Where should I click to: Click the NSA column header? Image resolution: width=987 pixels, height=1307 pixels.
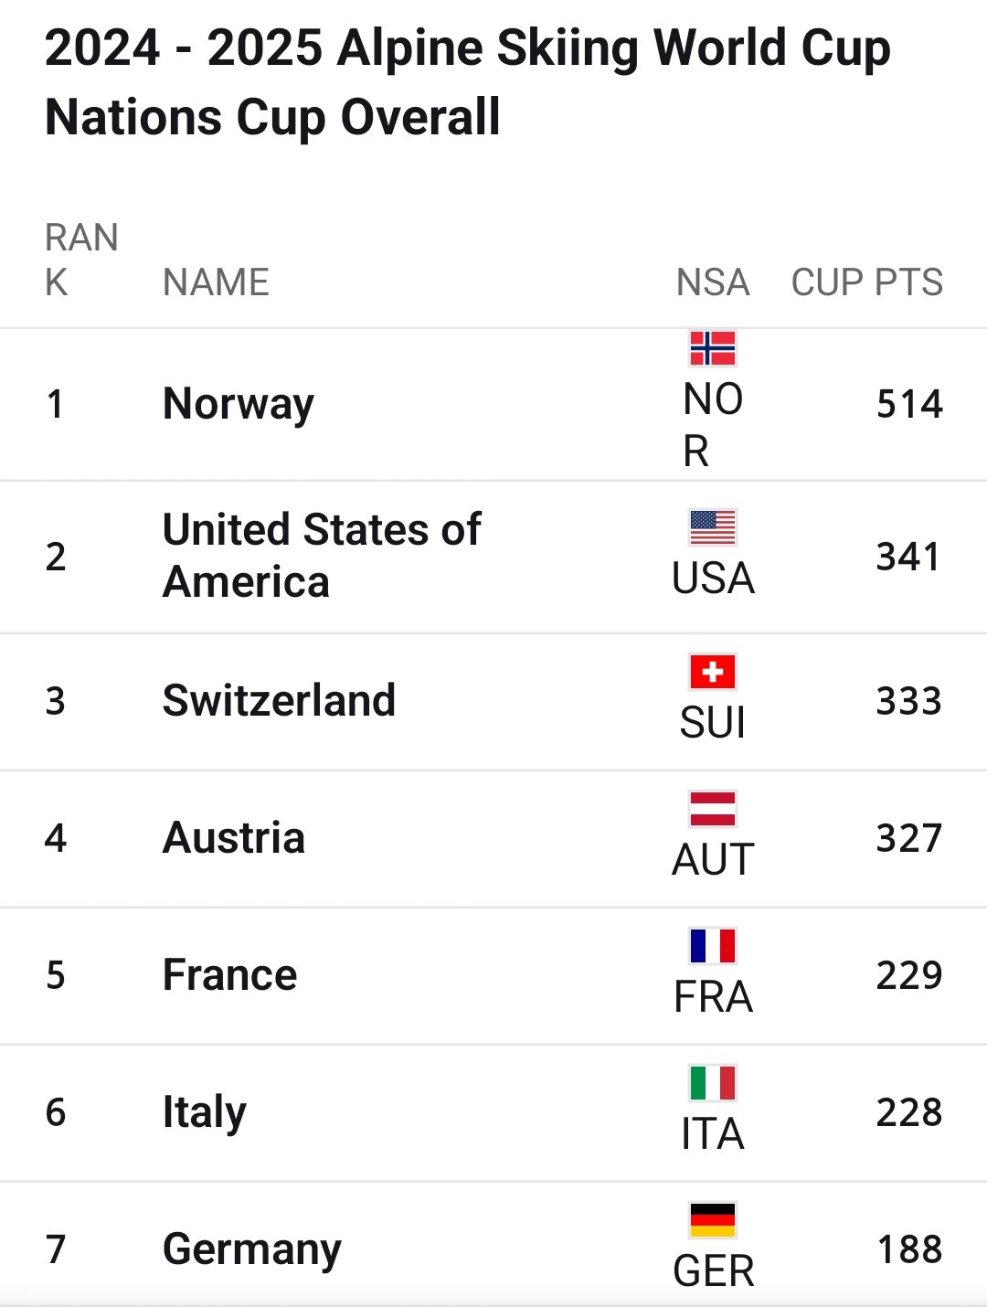click(713, 282)
